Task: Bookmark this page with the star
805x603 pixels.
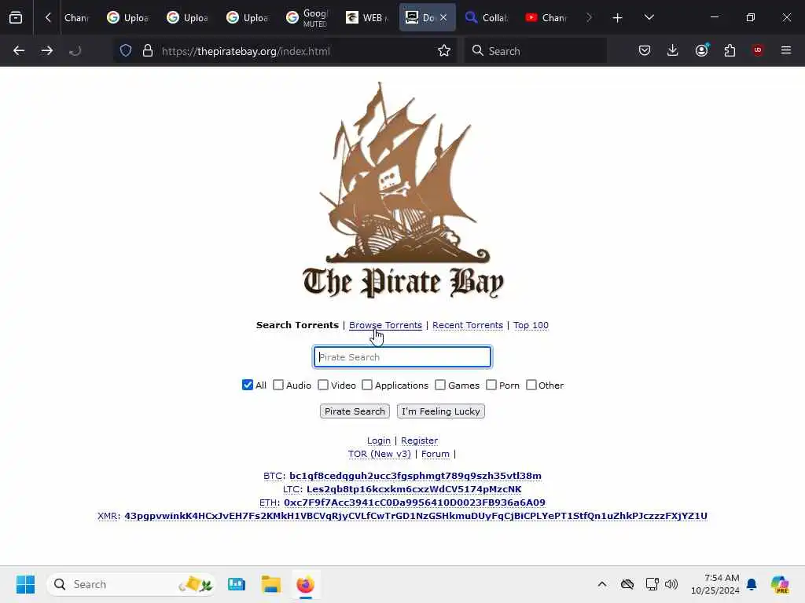Action: pyautogui.click(x=444, y=51)
